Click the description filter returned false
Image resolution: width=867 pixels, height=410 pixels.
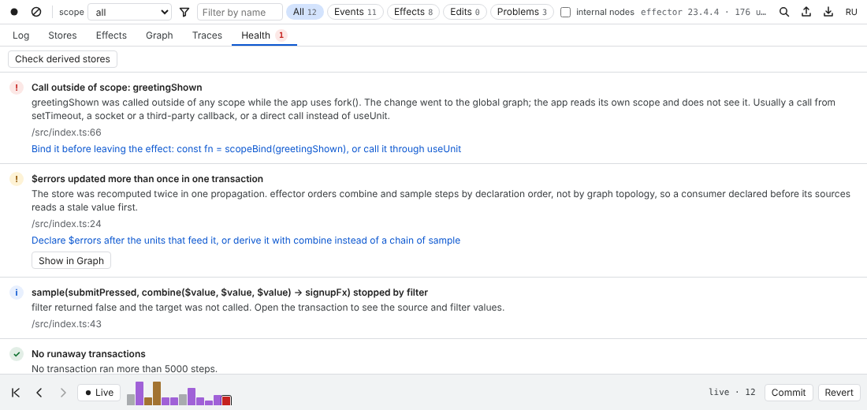[268, 307]
